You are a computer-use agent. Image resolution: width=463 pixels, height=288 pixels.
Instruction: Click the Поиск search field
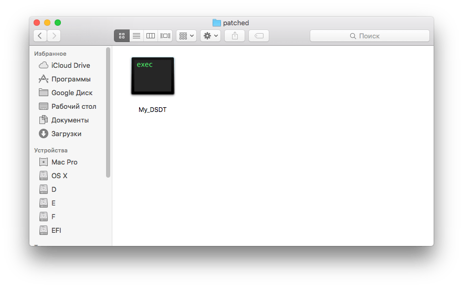(370, 36)
